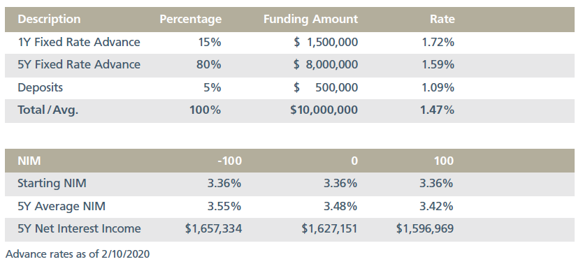Click the Description column header
Screen dimensions: 583x264
(x=49, y=20)
